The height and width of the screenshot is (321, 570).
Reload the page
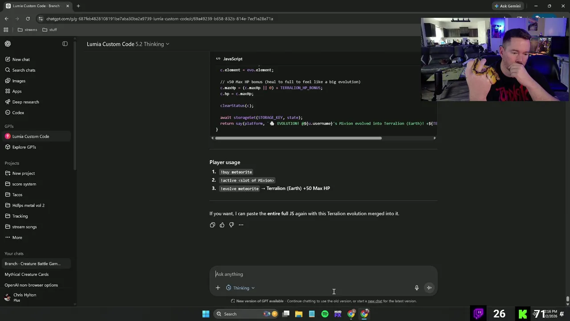tap(28, 19)
